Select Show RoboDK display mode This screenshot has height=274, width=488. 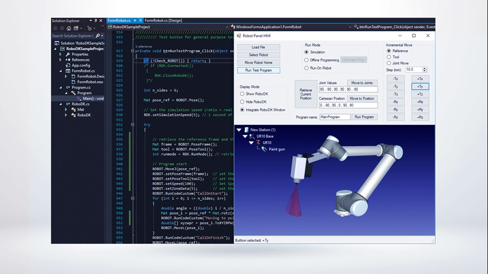click(x=242, y=93)
